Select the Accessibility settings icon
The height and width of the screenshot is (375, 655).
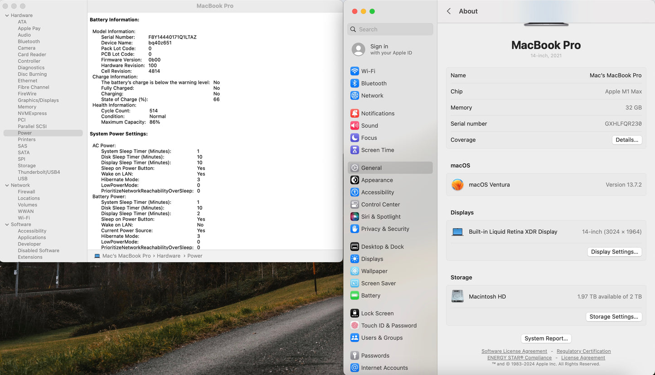point(354,192)
